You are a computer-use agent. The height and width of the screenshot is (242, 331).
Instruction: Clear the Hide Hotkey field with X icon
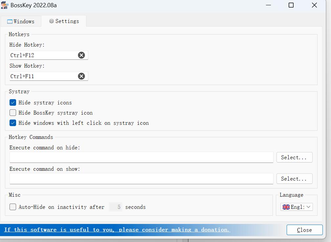click(x=81, y=55)
